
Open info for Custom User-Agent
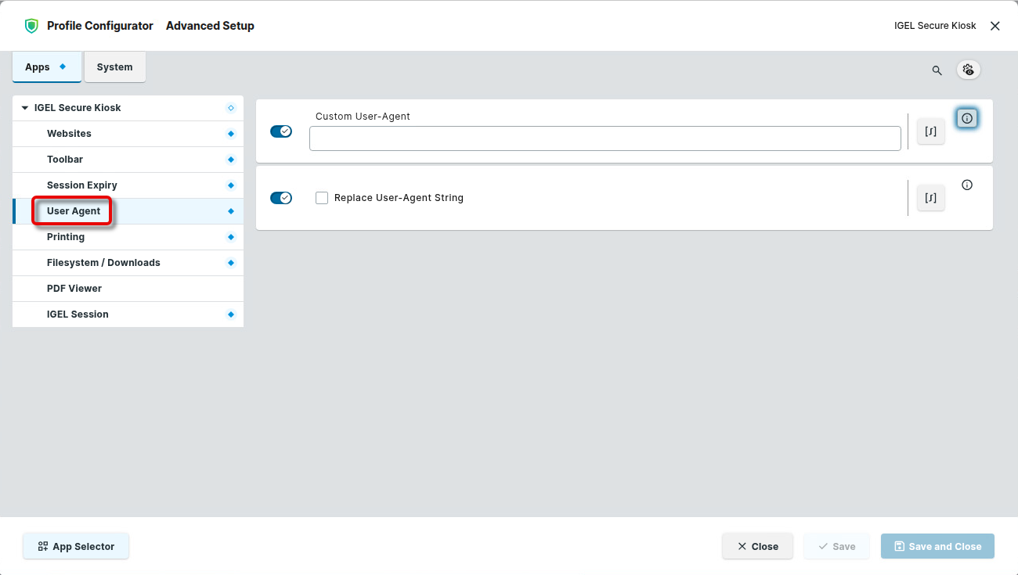967,118
